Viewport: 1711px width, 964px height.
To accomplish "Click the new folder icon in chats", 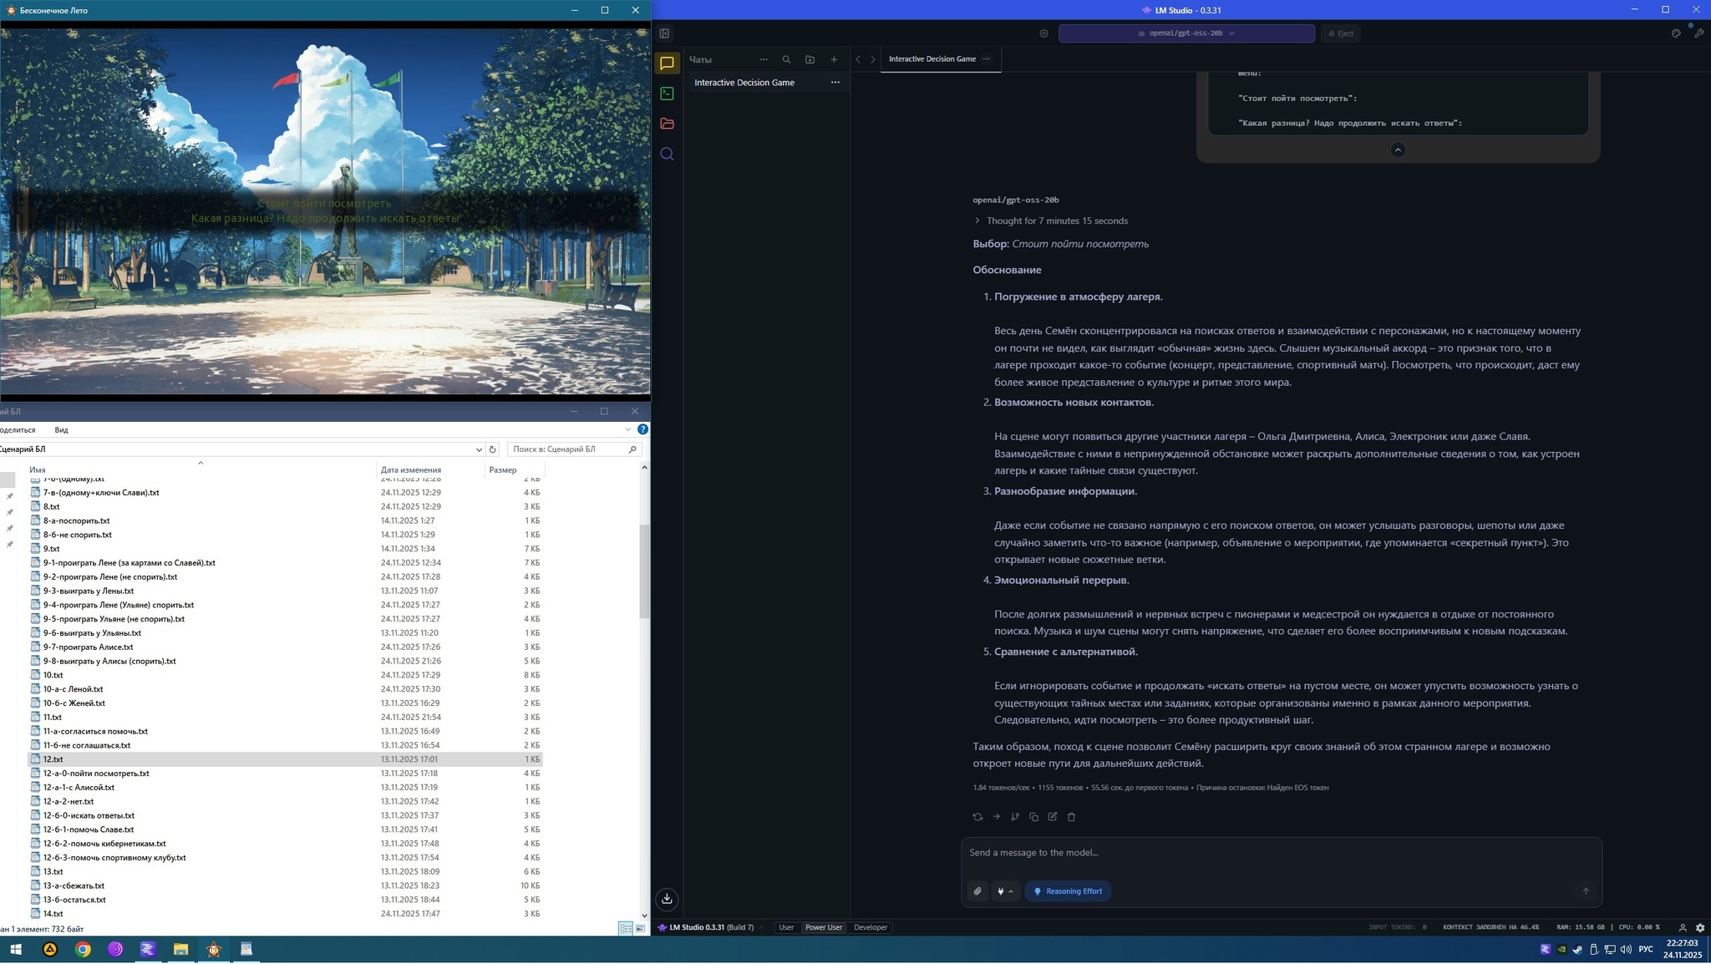I will [x=810, y=59].
